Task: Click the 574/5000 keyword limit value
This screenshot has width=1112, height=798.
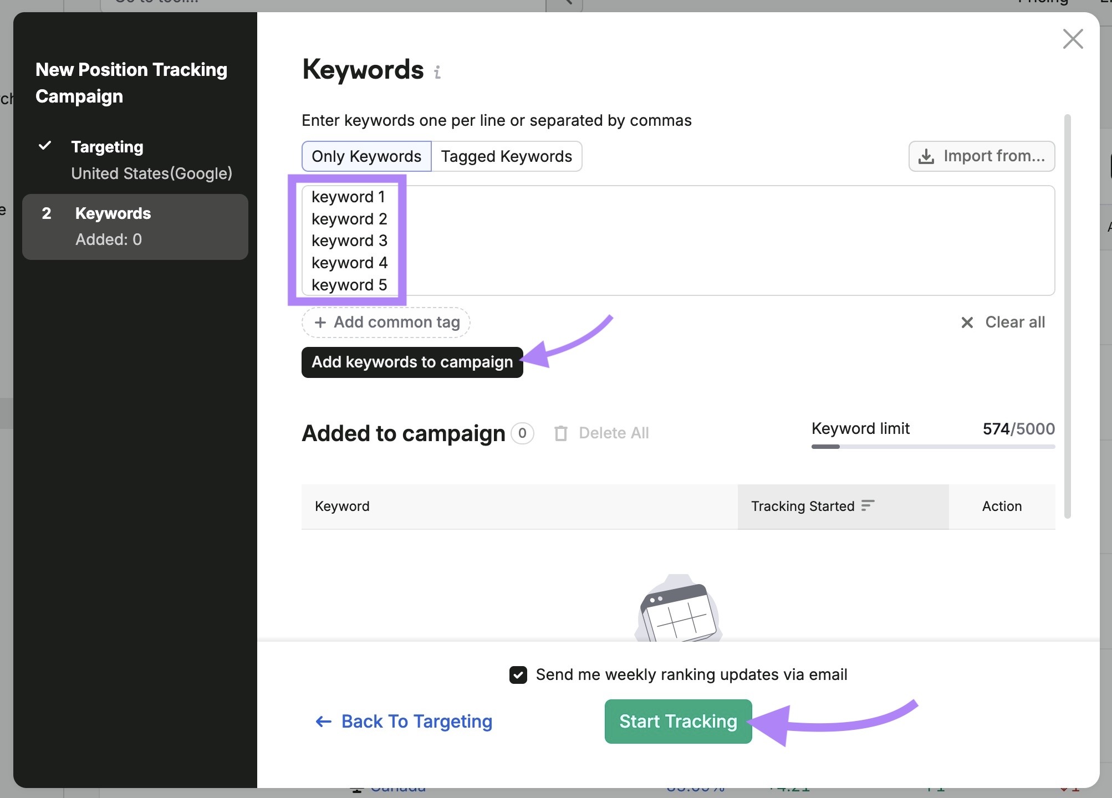Action: click(x=1018, y=429)
